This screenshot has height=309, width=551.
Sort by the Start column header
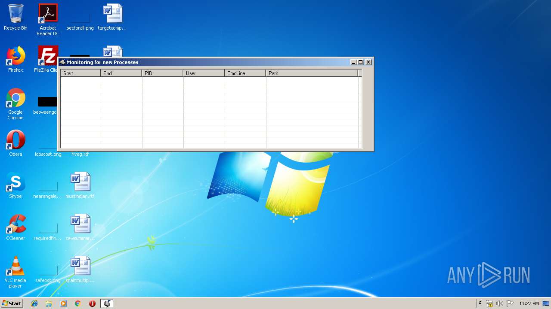point(80,73)
